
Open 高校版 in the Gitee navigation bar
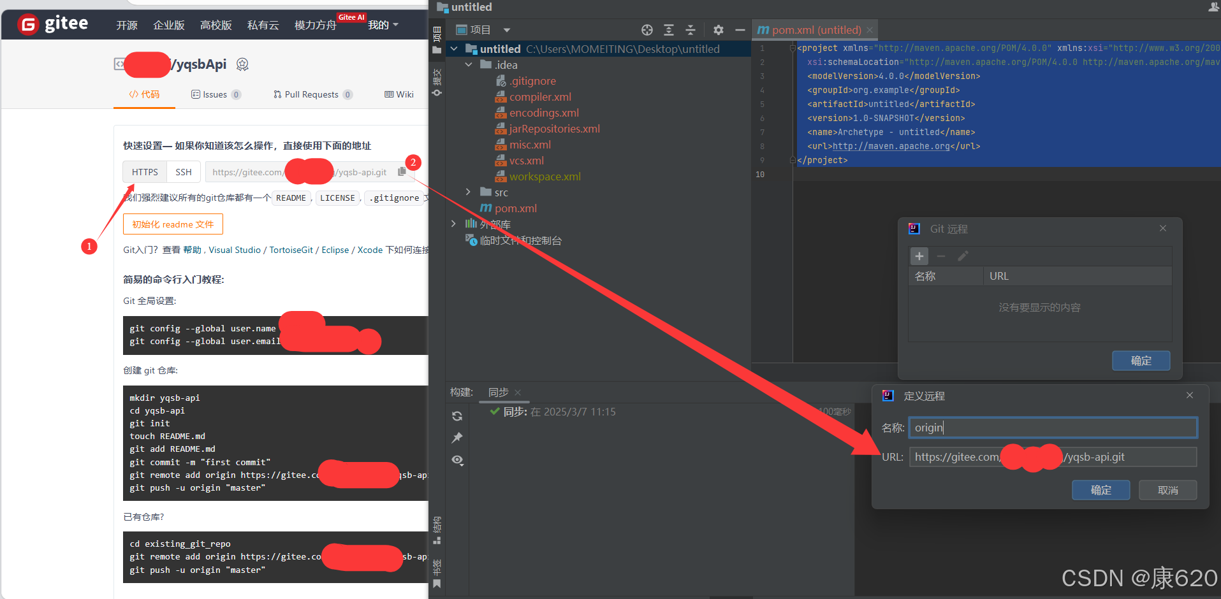point(216,25)
